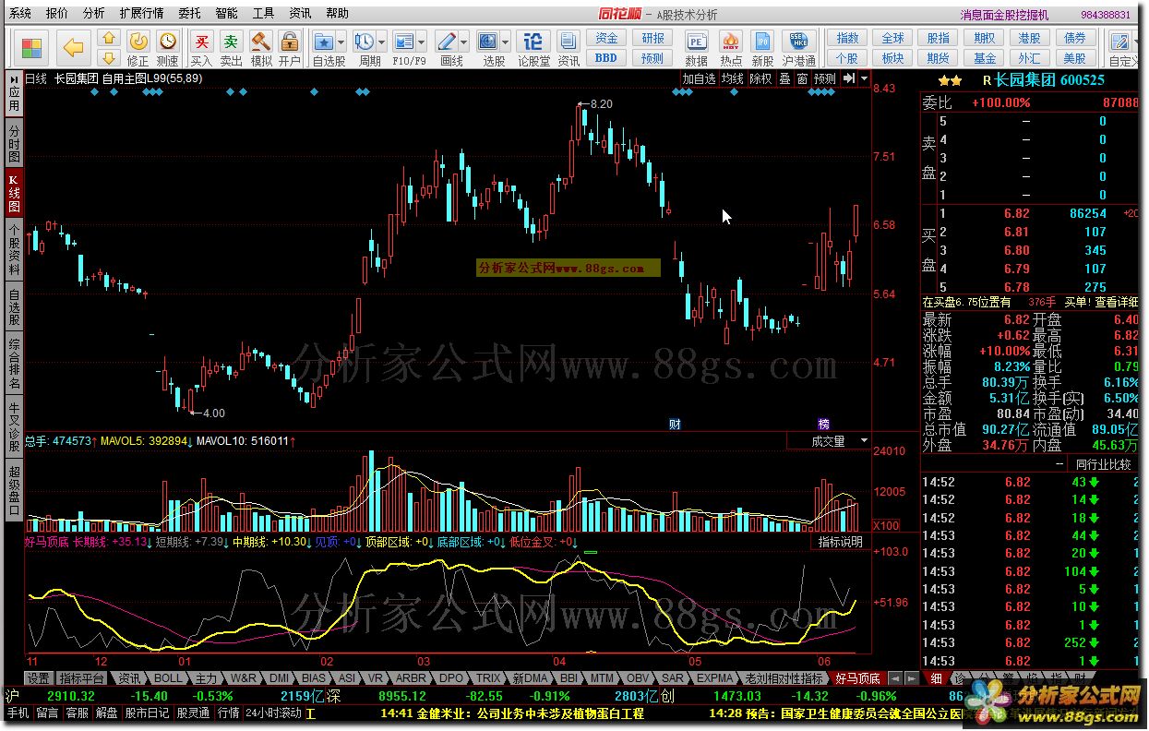Click the 修正 toolbar icon
Viewport: 1149px width, 731px height.
point(138,48)
